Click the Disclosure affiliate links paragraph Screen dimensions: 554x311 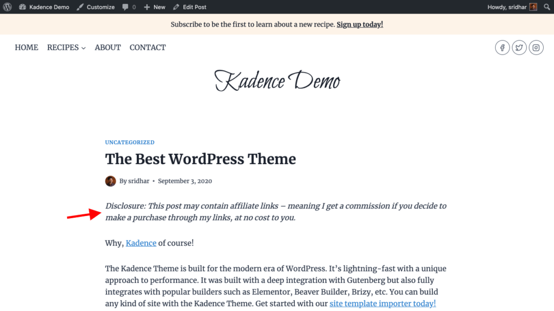pyautogui.click(x=275, y=212)
